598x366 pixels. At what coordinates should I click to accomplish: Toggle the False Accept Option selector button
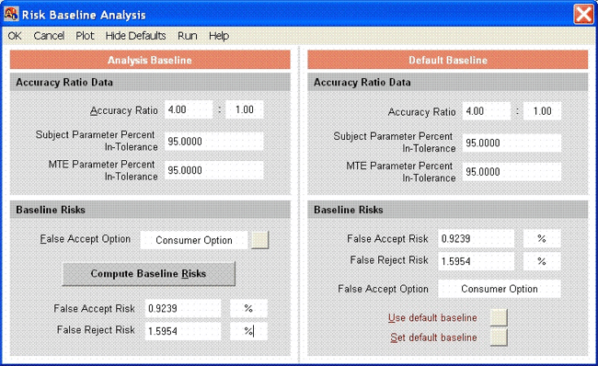tap(259, 240)
